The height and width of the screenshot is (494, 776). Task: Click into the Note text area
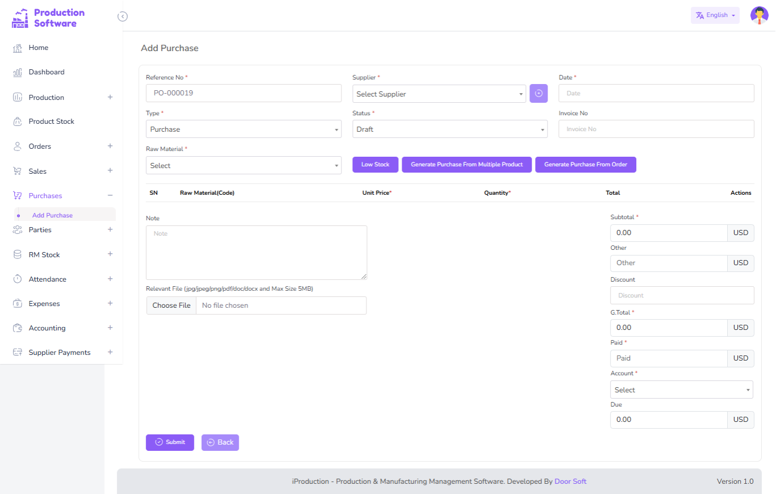[256, 253]
